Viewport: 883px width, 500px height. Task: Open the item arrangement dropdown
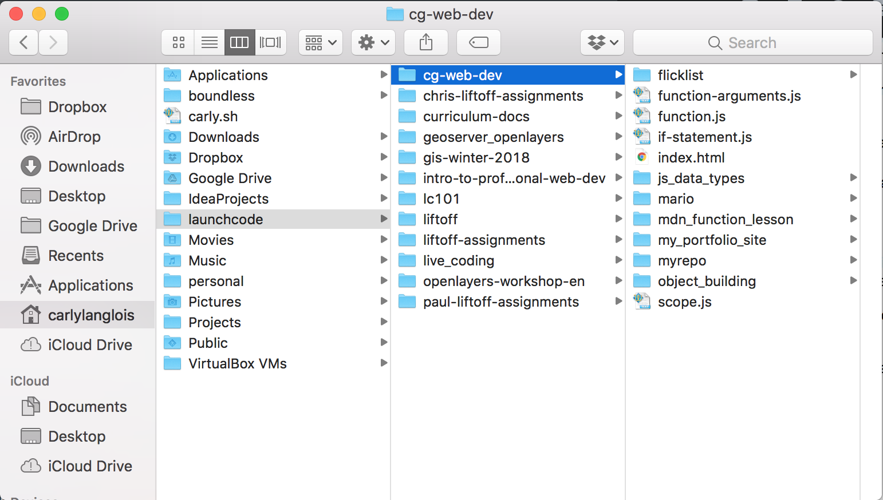[x=321, y=43]
